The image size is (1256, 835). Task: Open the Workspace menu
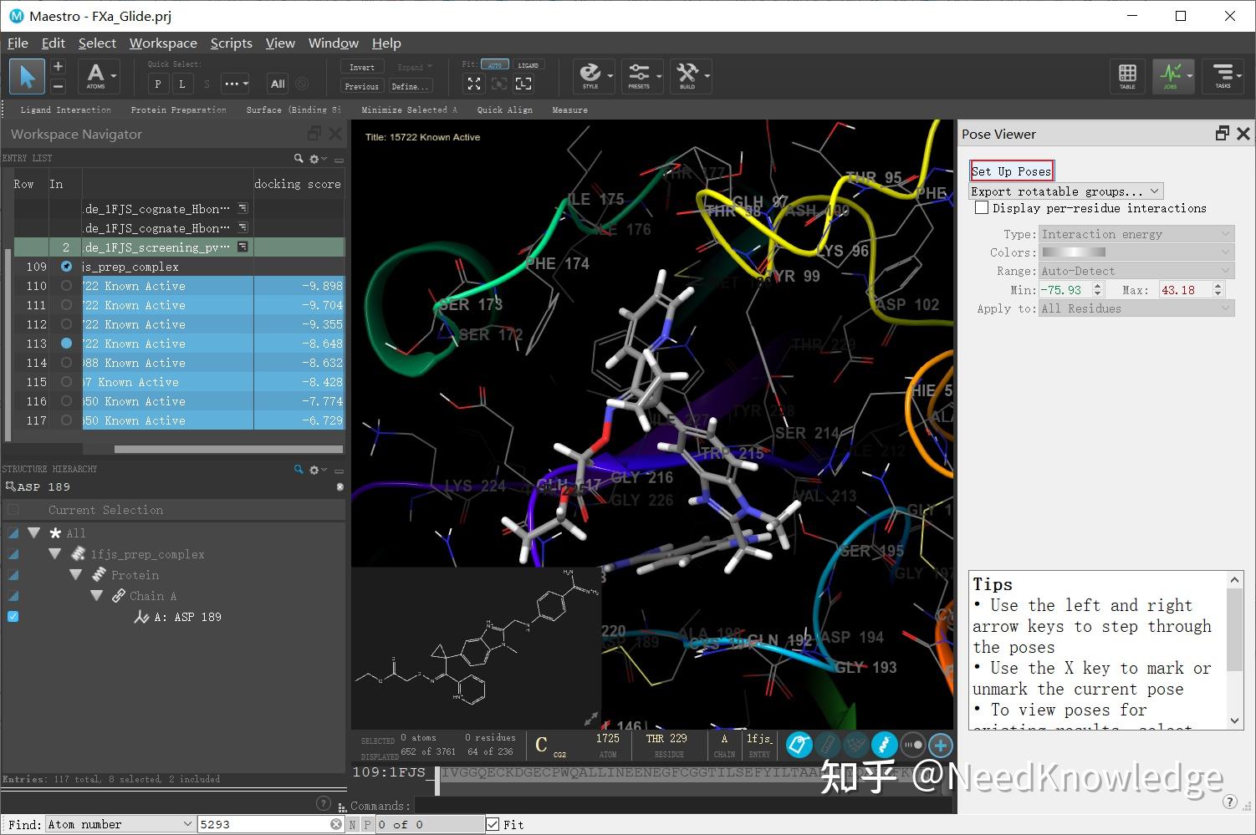pos(162,43)
